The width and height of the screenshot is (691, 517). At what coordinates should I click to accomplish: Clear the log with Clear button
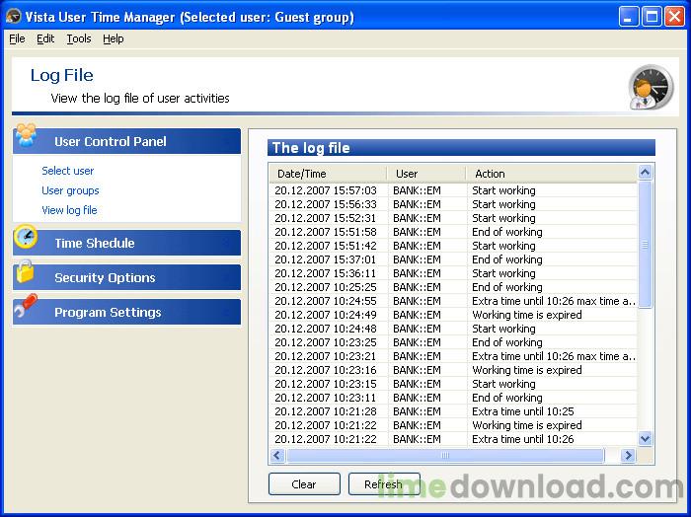pyautogui.click(x=304, y=484)
